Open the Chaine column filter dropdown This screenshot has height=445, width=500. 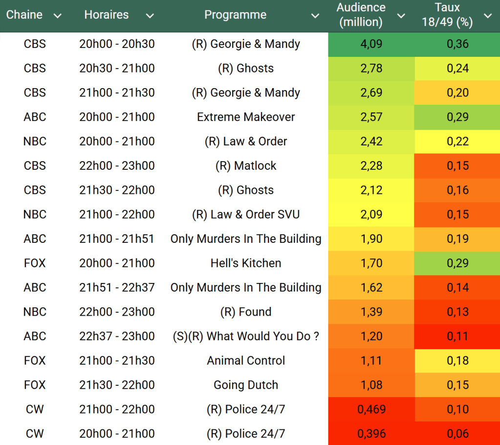tap(58, 16)
